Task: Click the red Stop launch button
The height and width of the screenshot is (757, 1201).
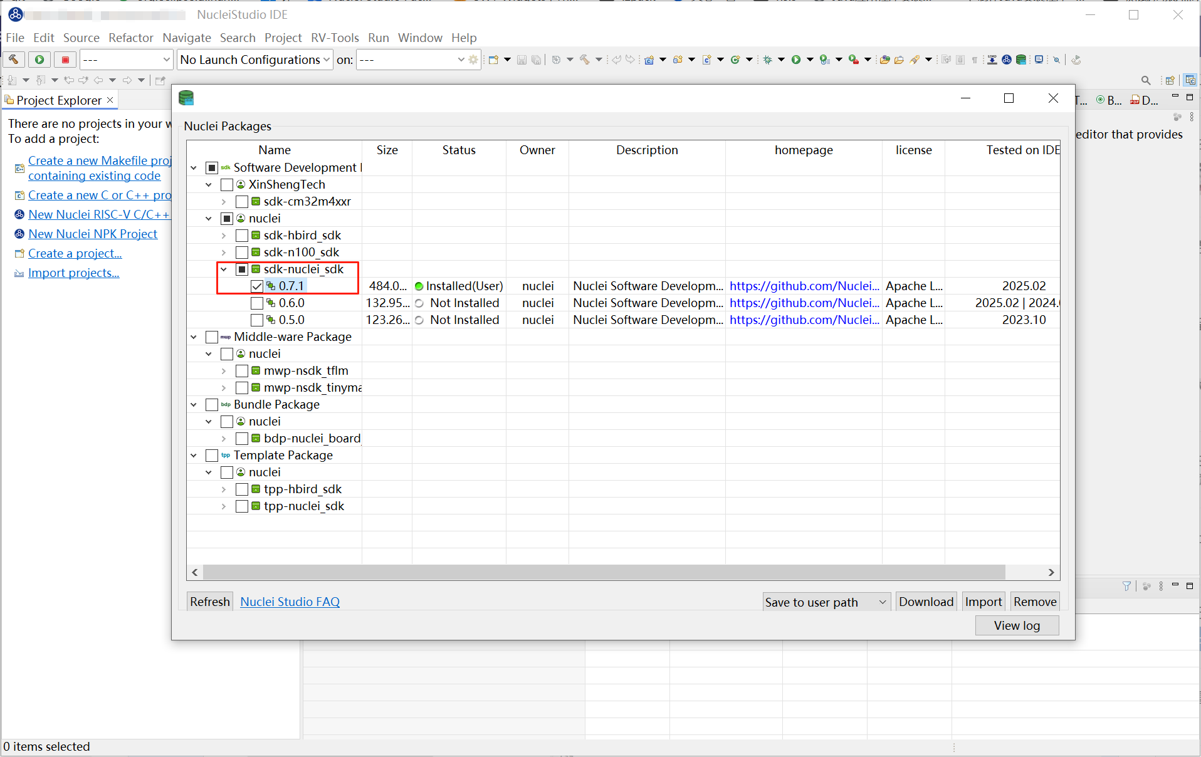Action: [65, 60]
